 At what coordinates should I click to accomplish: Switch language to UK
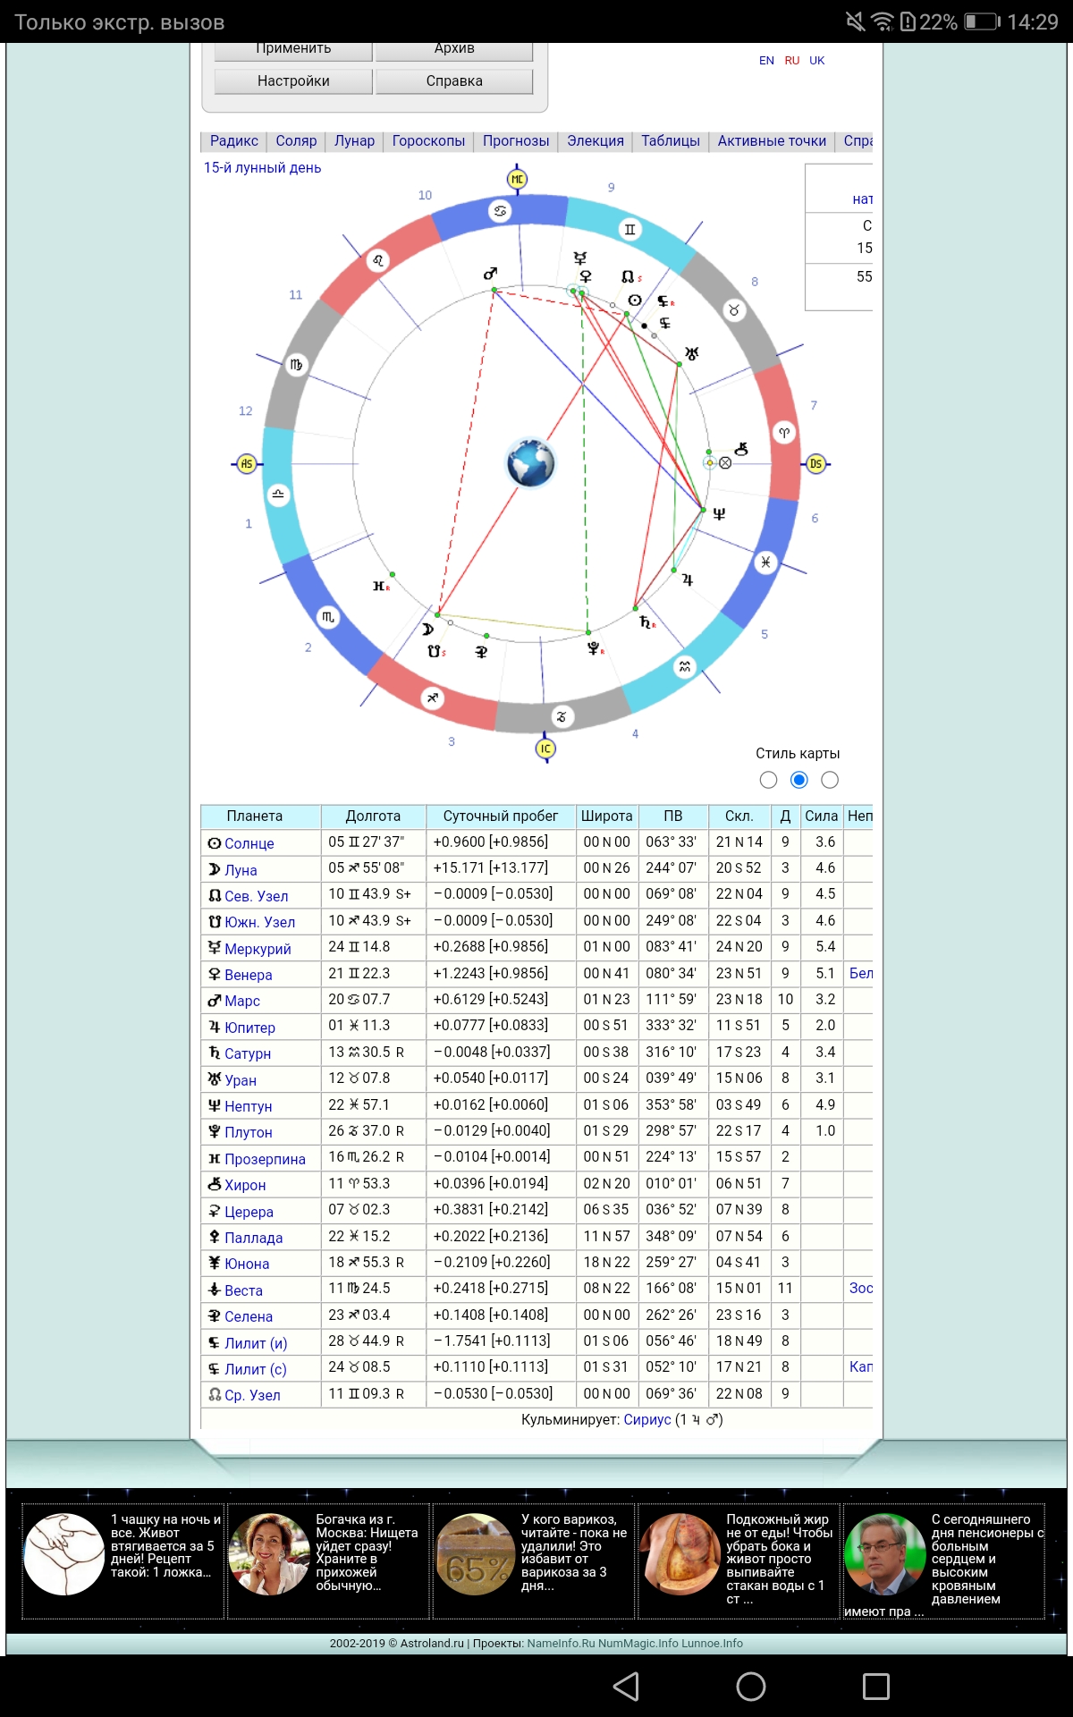pos(817,60)
